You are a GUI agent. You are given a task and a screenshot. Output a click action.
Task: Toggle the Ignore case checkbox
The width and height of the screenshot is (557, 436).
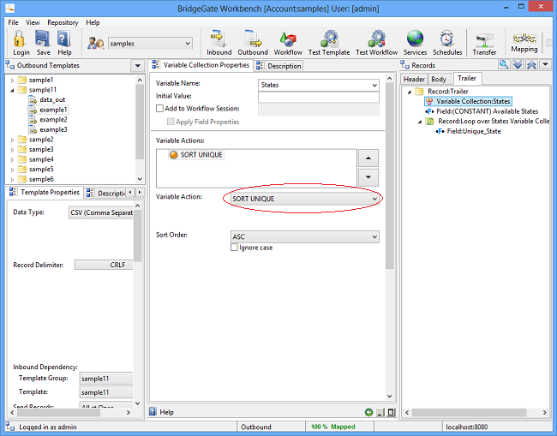point(235,248)
